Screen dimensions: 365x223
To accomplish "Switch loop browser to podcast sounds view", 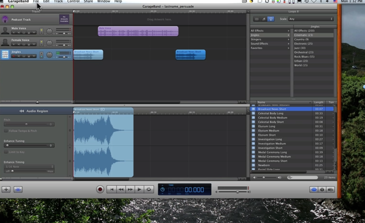I will (x=271, y=19).
